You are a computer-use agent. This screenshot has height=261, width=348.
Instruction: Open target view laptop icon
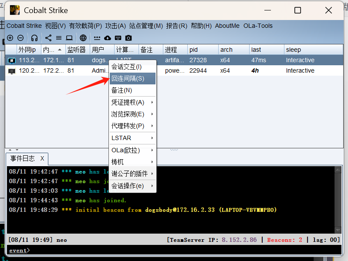tap(69, 38)
